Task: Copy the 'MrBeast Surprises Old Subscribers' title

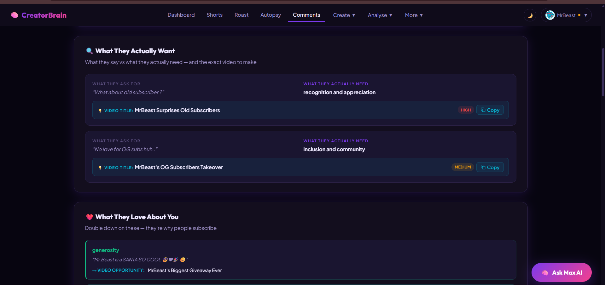Action: click(x=490, y=110)
